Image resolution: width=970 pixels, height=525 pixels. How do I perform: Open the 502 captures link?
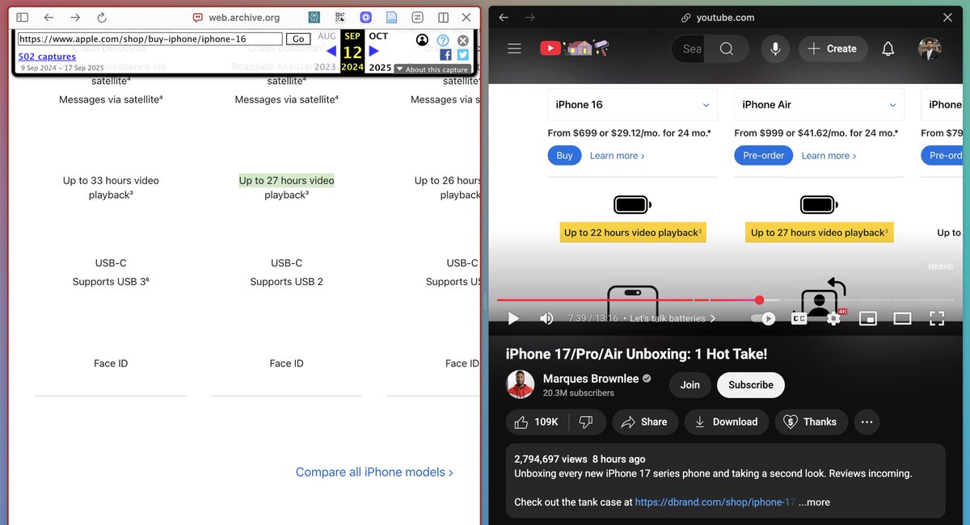[x=47, y=57]
